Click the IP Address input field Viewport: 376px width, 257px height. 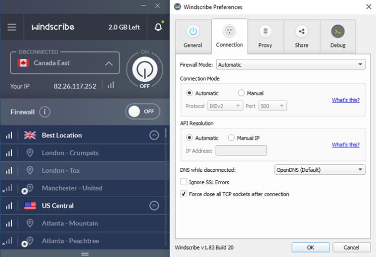[x=241, y=150]
